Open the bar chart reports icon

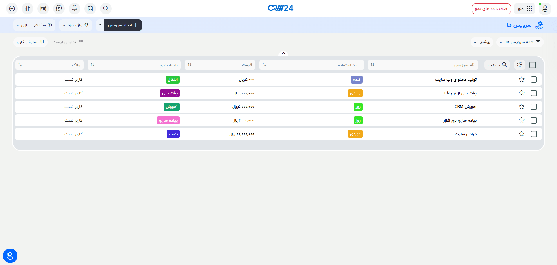coord(28,9)
